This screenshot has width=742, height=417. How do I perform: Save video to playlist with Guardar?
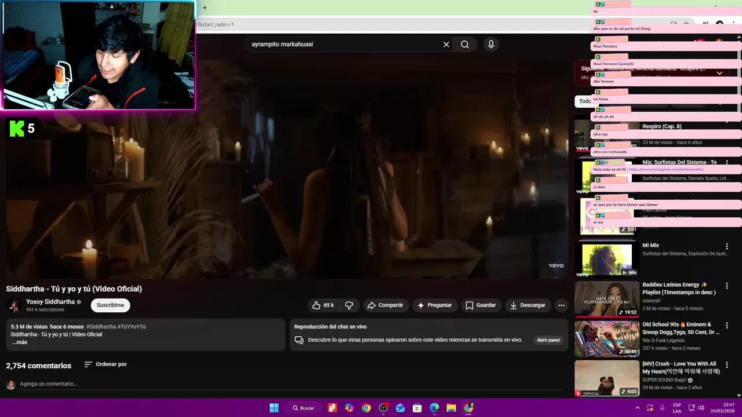(x=481, y=305)
